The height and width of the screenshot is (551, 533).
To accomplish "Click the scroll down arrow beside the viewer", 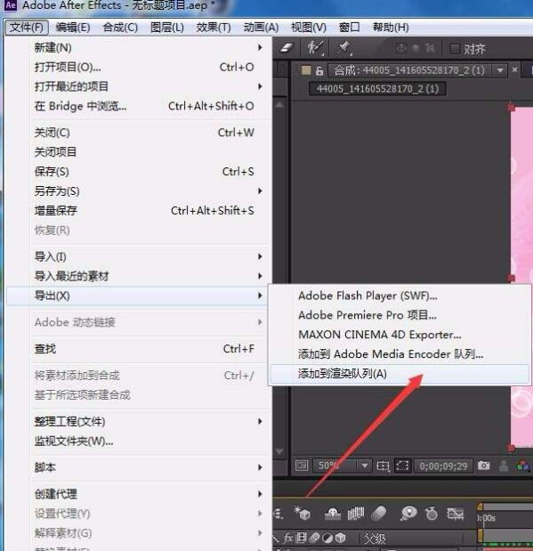I will (279, 451).
